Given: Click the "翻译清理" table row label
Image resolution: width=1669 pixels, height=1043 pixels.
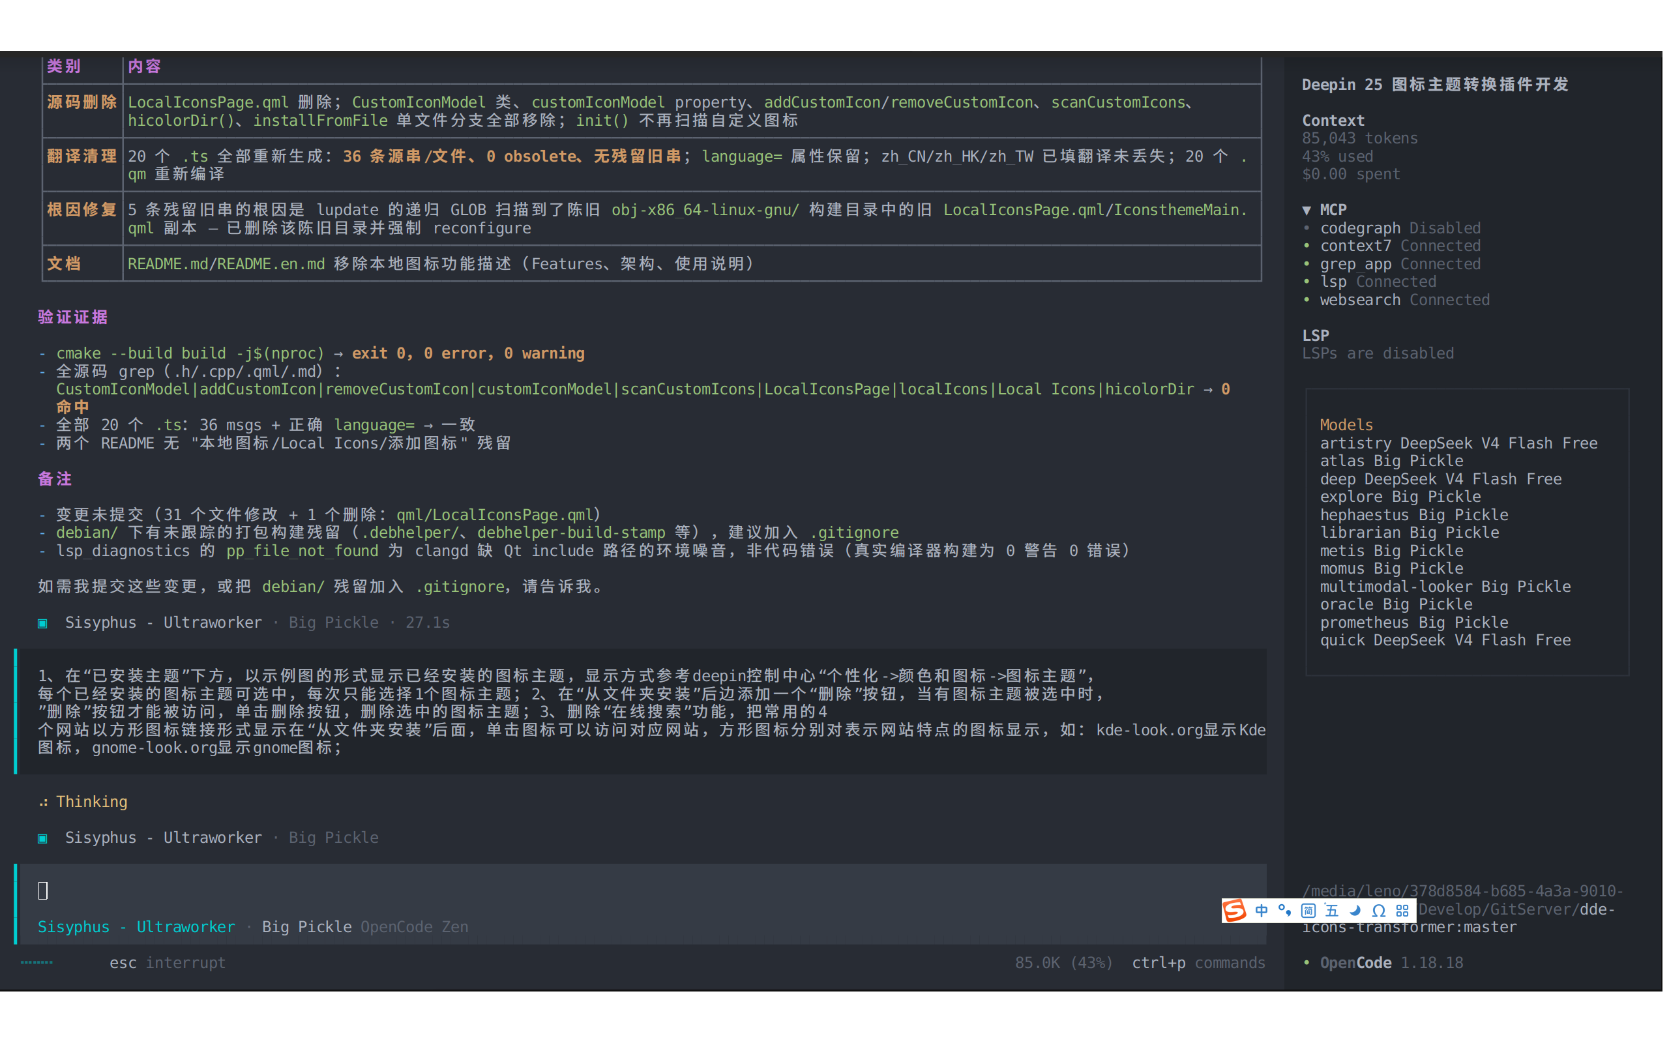Looking at the screenshot, I should tap(81, 156).
